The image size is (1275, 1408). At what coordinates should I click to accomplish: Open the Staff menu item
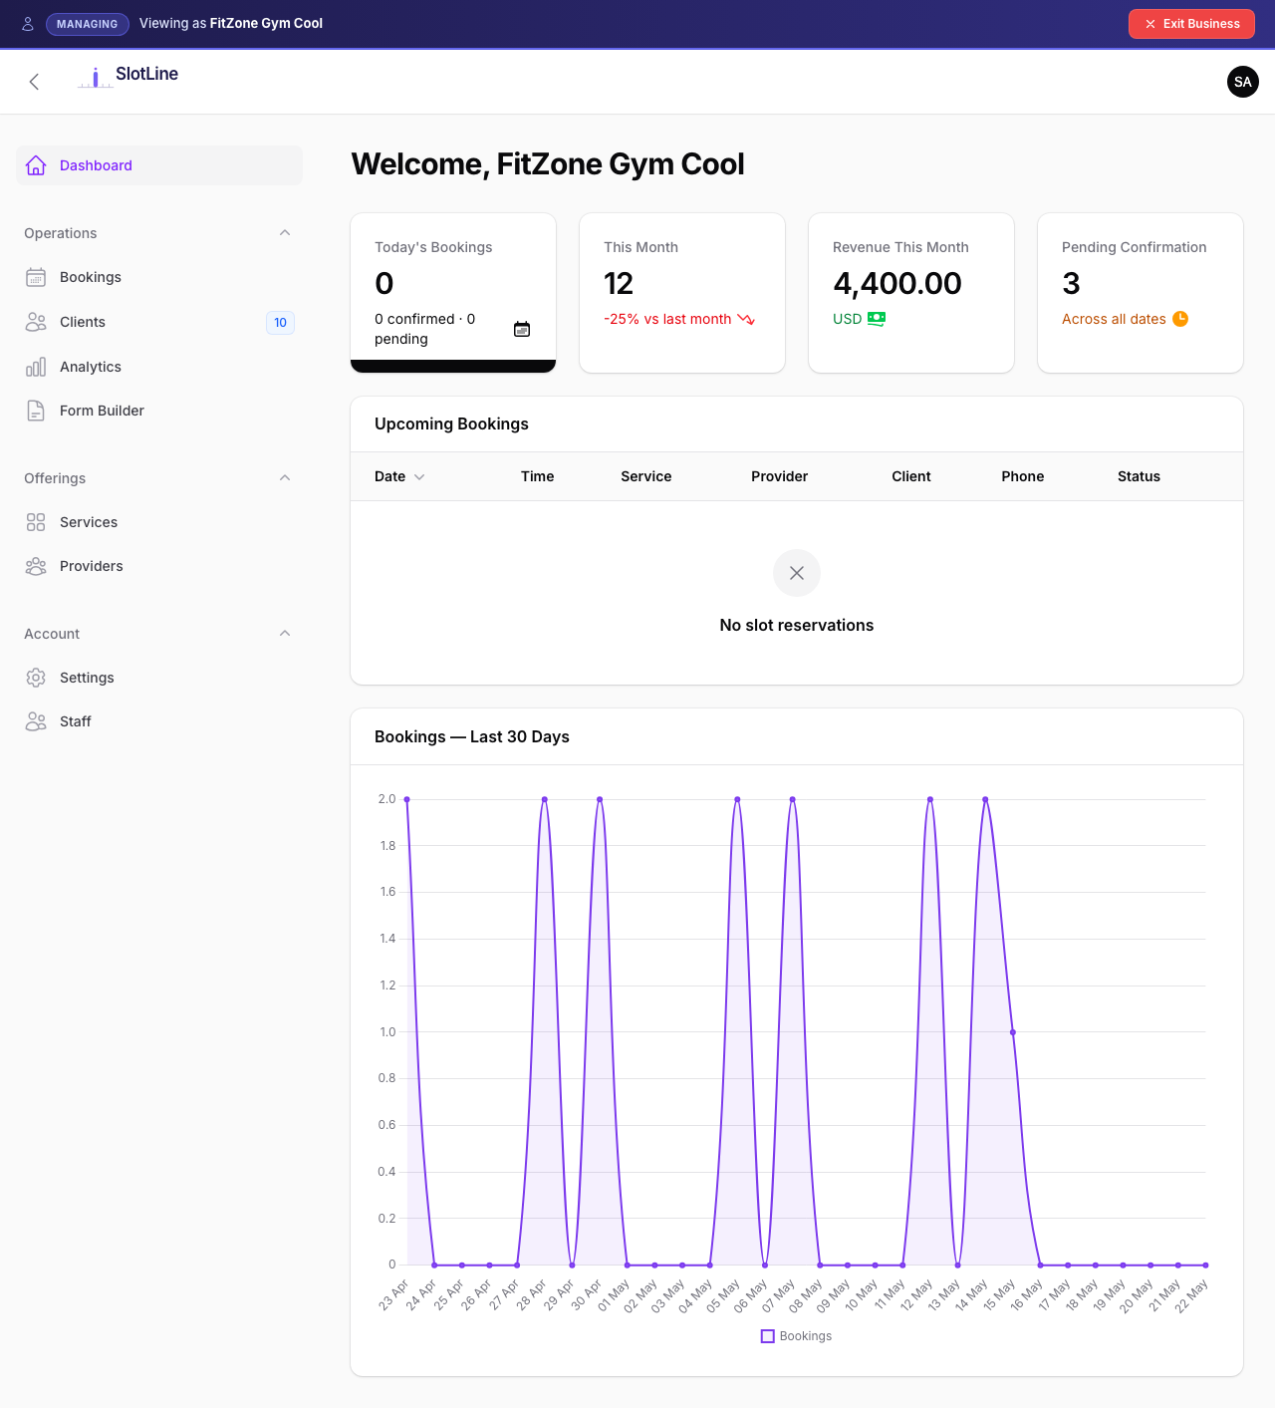(x=159, y=721)
